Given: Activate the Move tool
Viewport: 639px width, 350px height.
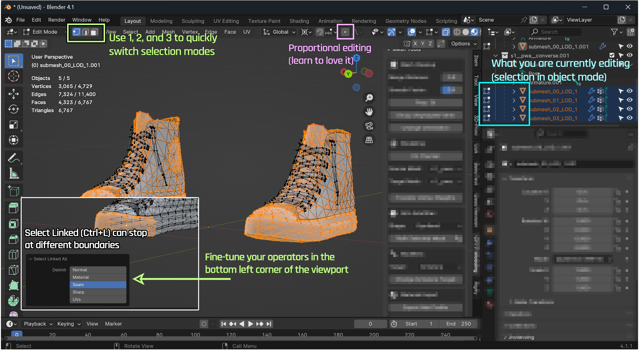Looking at the screenshot, I should pos(13,94).
